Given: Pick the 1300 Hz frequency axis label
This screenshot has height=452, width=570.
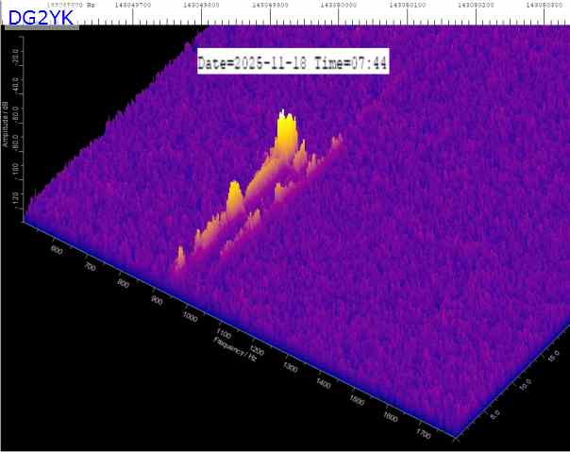Looking at the screenshot, I should click(x=292, y=368).
